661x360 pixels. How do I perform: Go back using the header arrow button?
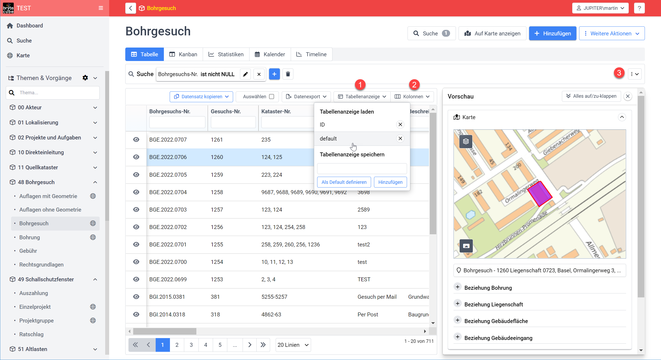(x=131, y=8)
